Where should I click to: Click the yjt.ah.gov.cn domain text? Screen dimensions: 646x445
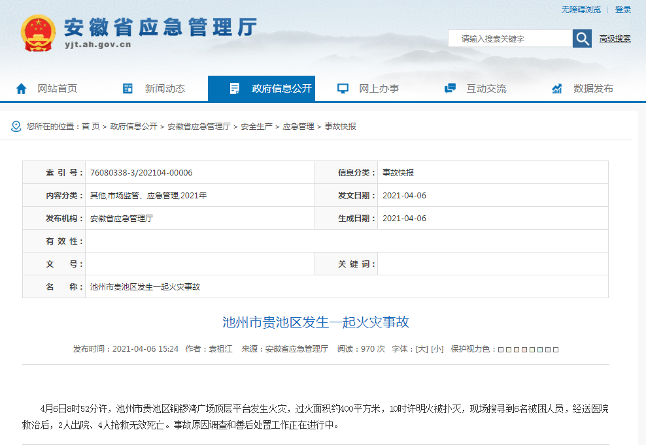(98, 44)
